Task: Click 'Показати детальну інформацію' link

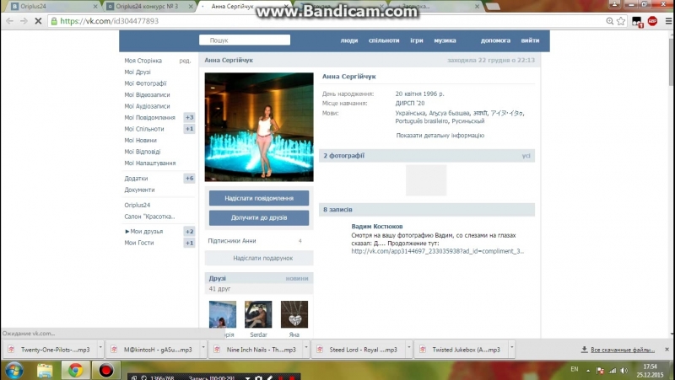Action: (440, 135)
